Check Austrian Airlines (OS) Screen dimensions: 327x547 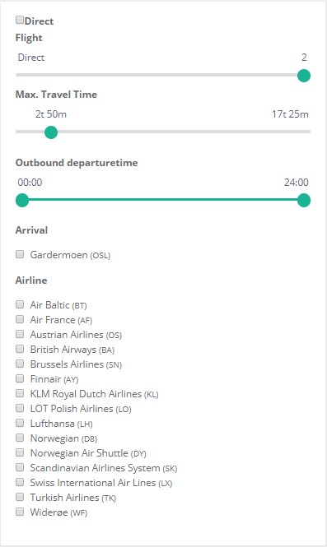click(x=20, y=334)
